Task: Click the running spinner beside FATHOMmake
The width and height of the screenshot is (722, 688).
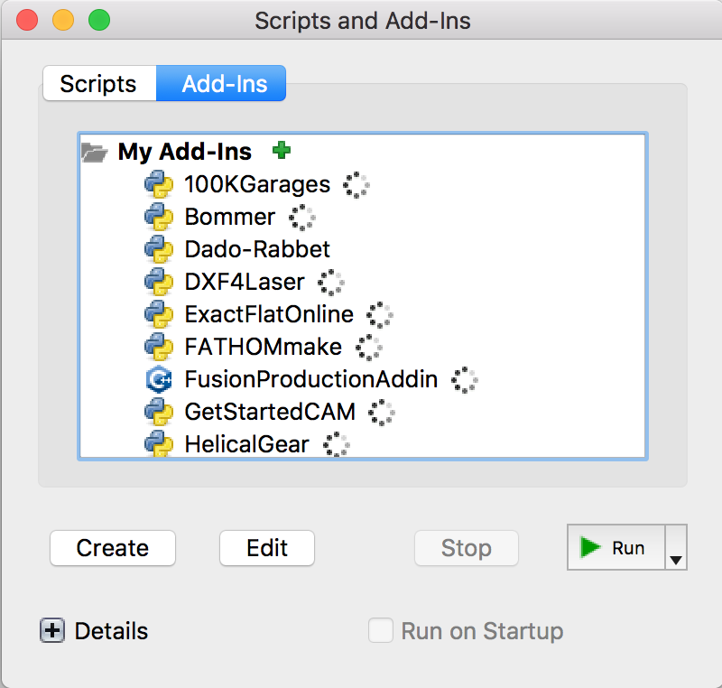Action: click(x=369, y=348)
